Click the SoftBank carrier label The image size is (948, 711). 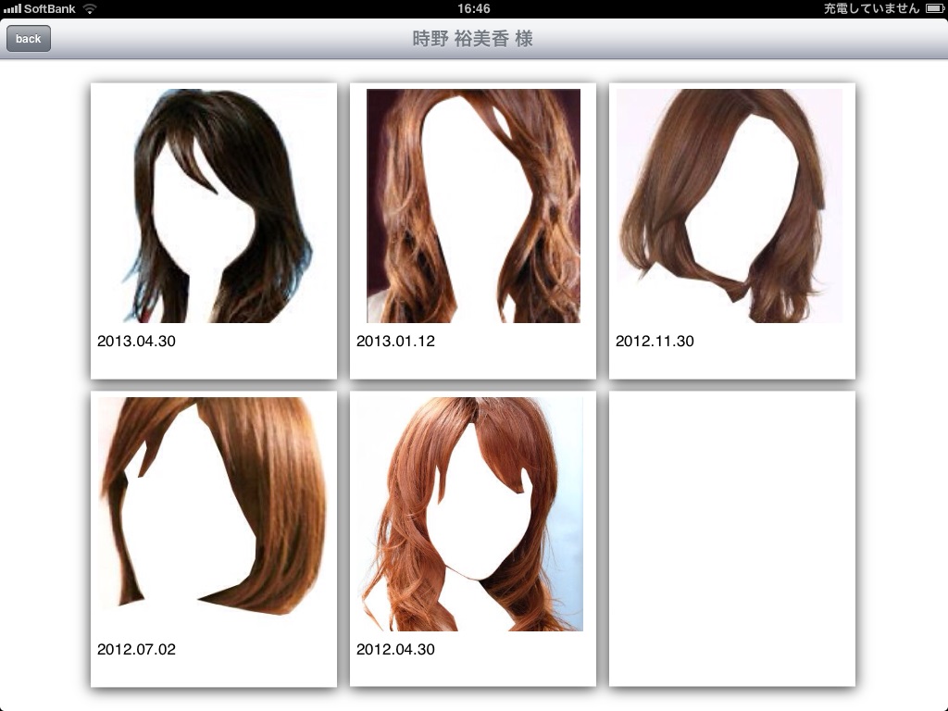50,8
